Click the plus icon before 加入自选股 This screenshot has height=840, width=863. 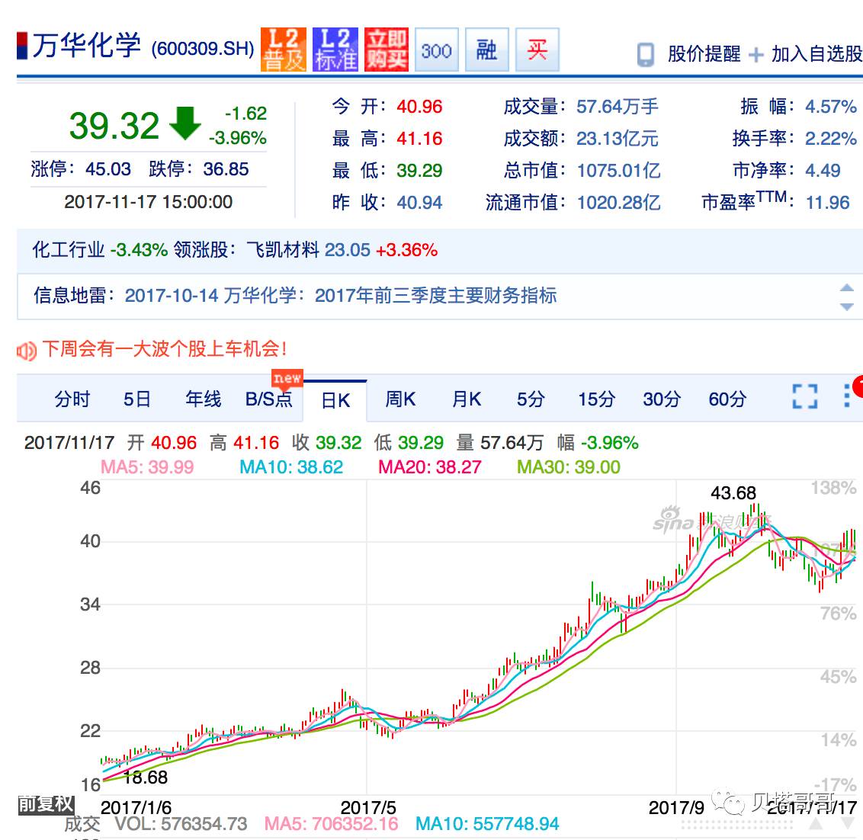(756, 54)
